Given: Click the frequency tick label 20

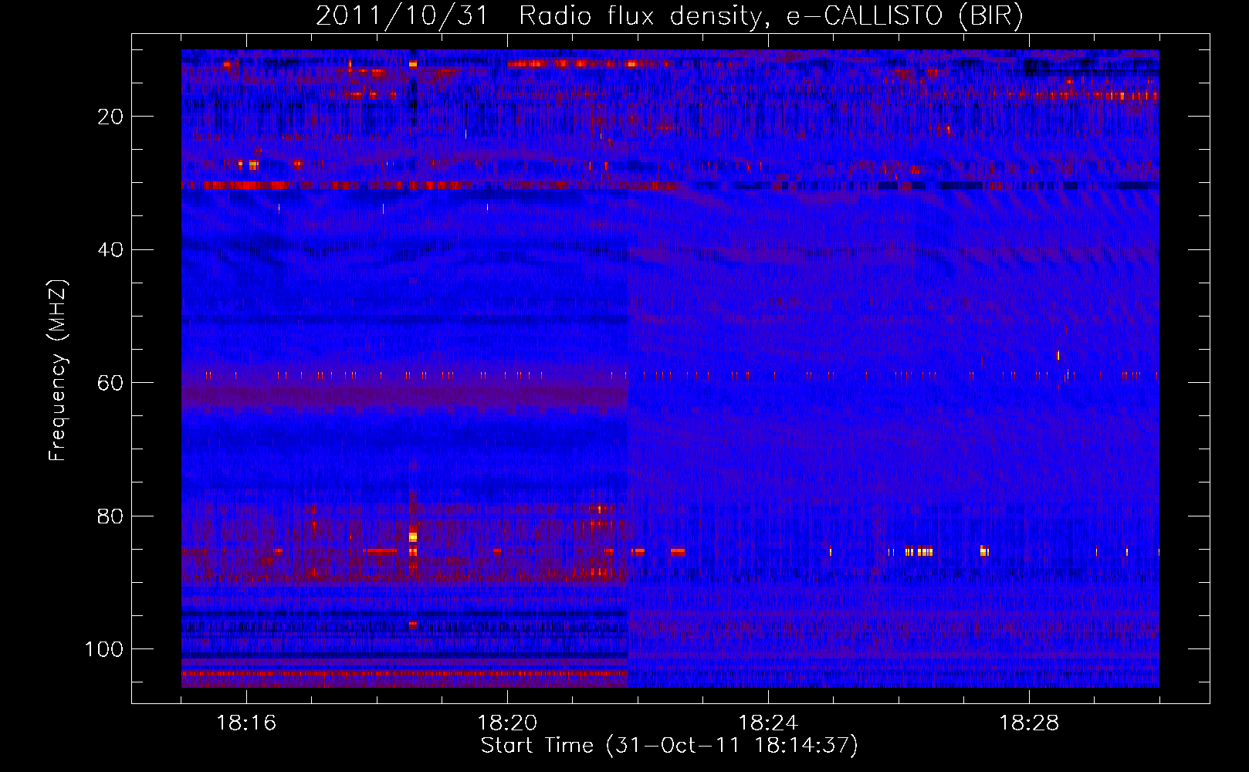Looking at the screenshot, I should point(110,117).
